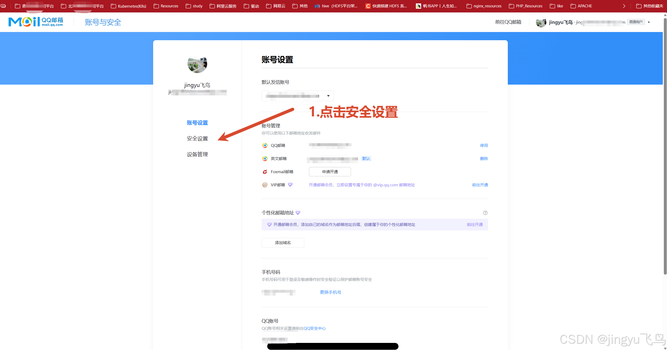Click the 申请开通 Foxmail button
The image size is (667, 350).
tap(330, 172)
